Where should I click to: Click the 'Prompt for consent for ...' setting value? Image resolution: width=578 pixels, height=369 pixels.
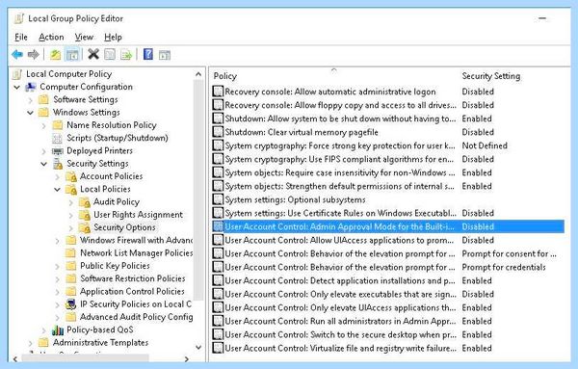pyautogui.click(x=509, y=253)
